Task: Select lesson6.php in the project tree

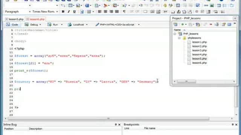Action: 199,63
